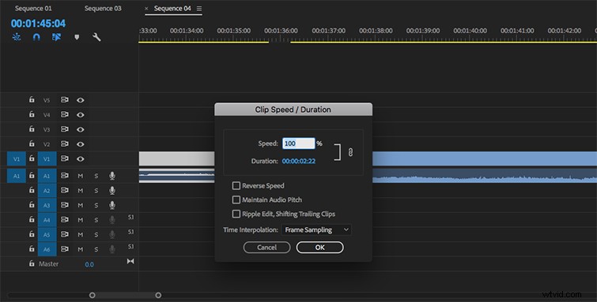The height and width of the screenshot is (302, 597).
Task: Toggle the lock on track V5
Action: tap(32, 99)
